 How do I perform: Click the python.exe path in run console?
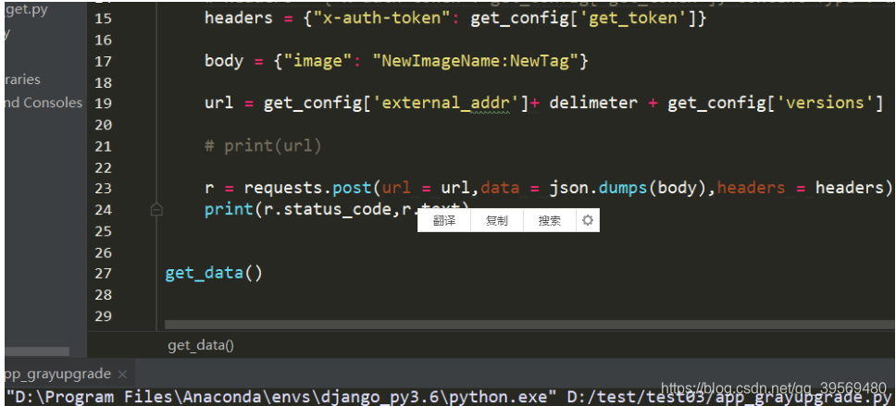click(280, 397)
